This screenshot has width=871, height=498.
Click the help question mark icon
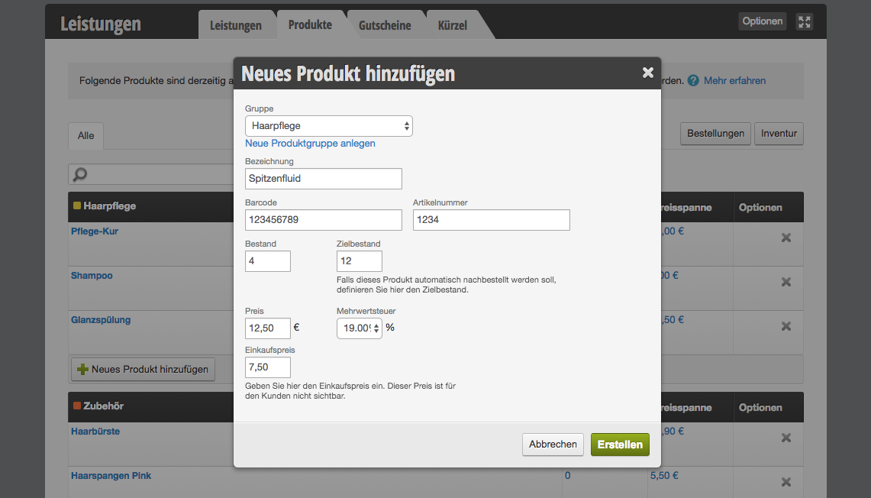(x=693, y=81)
